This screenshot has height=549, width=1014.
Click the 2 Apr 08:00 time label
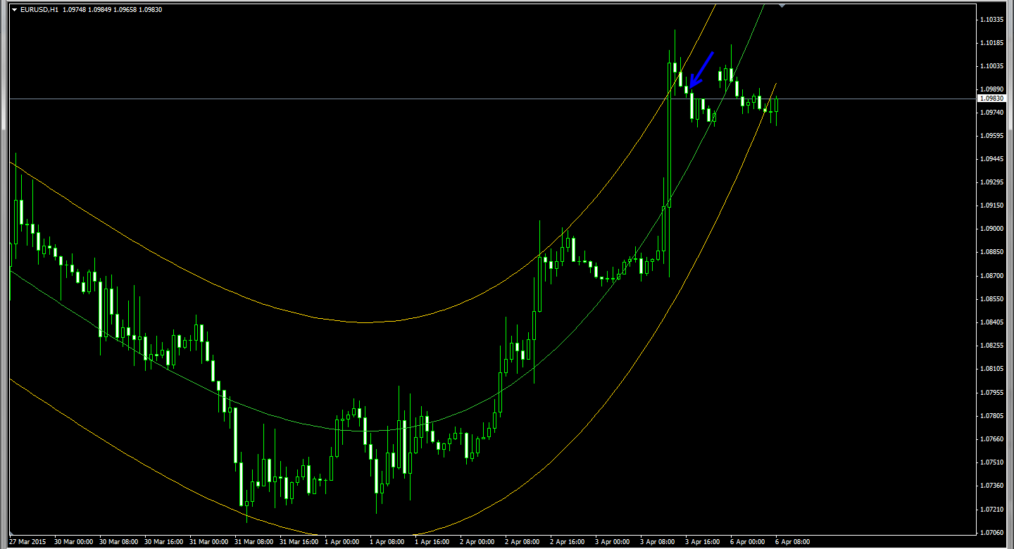[x=522, y=542]
